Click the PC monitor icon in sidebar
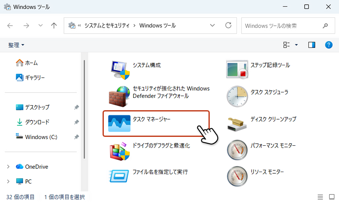The width and height of the screenshot is (339, 203). coord(19,181)
